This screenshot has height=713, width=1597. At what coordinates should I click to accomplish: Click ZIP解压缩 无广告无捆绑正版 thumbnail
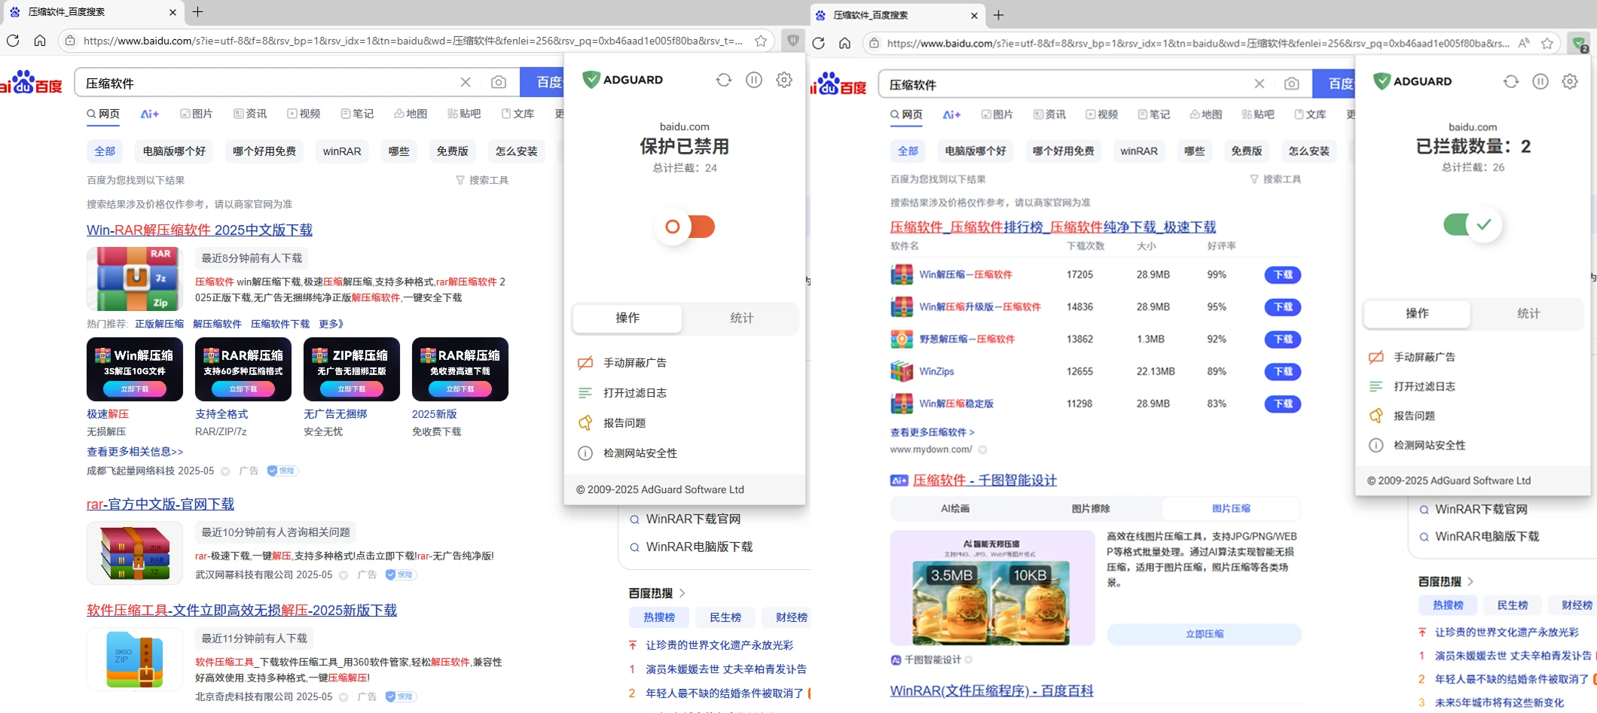352,369
